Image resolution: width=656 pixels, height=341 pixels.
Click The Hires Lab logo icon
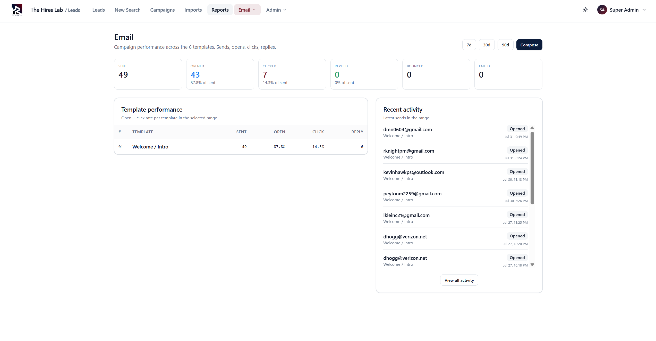17,10
